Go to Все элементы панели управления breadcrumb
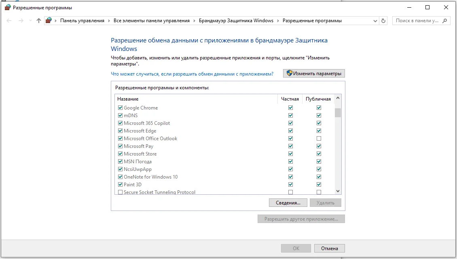Viewport: 457px width, 259px height. pyautogui.click(x=151, y=21)
